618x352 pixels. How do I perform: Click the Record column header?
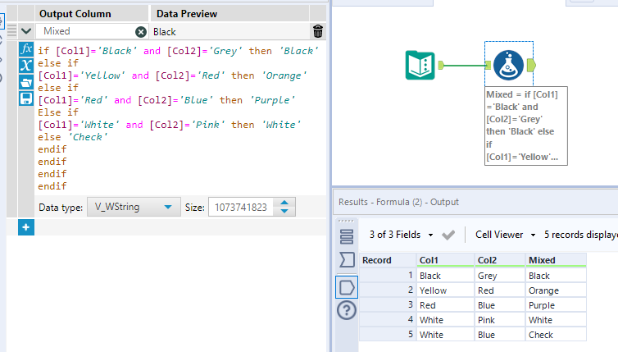(388, 260)
